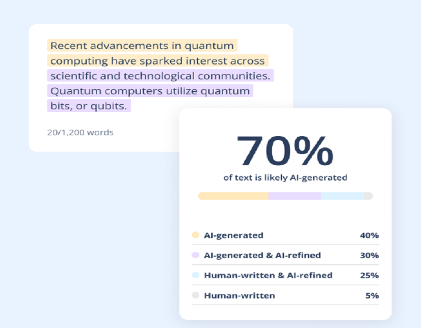421x328 pixels.
Task: Click the 40% value in the breakdown
Action: tap(369, 235)
